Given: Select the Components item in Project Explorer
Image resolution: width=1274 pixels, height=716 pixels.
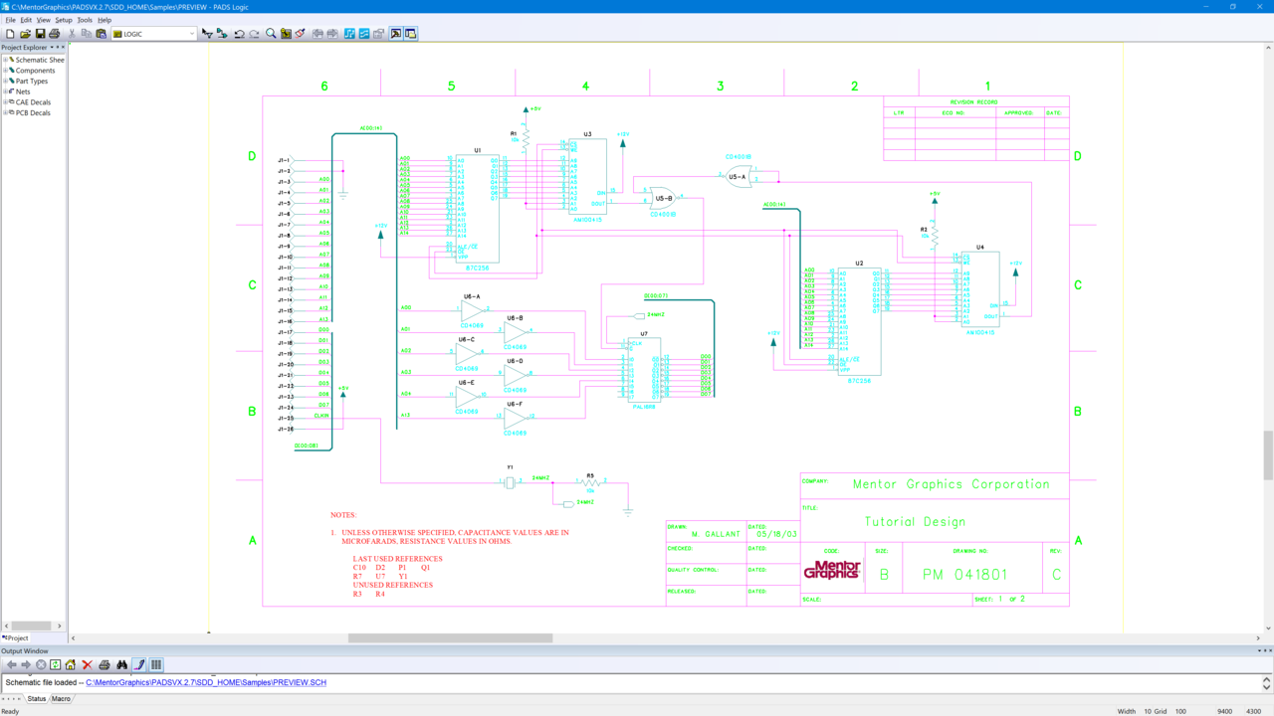Looking at the screenshot, I should [x=35, y=71].
